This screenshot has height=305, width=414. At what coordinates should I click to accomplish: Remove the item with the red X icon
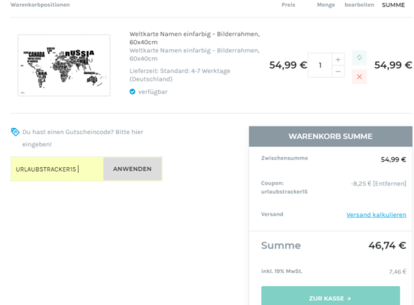tap(359, 77)
